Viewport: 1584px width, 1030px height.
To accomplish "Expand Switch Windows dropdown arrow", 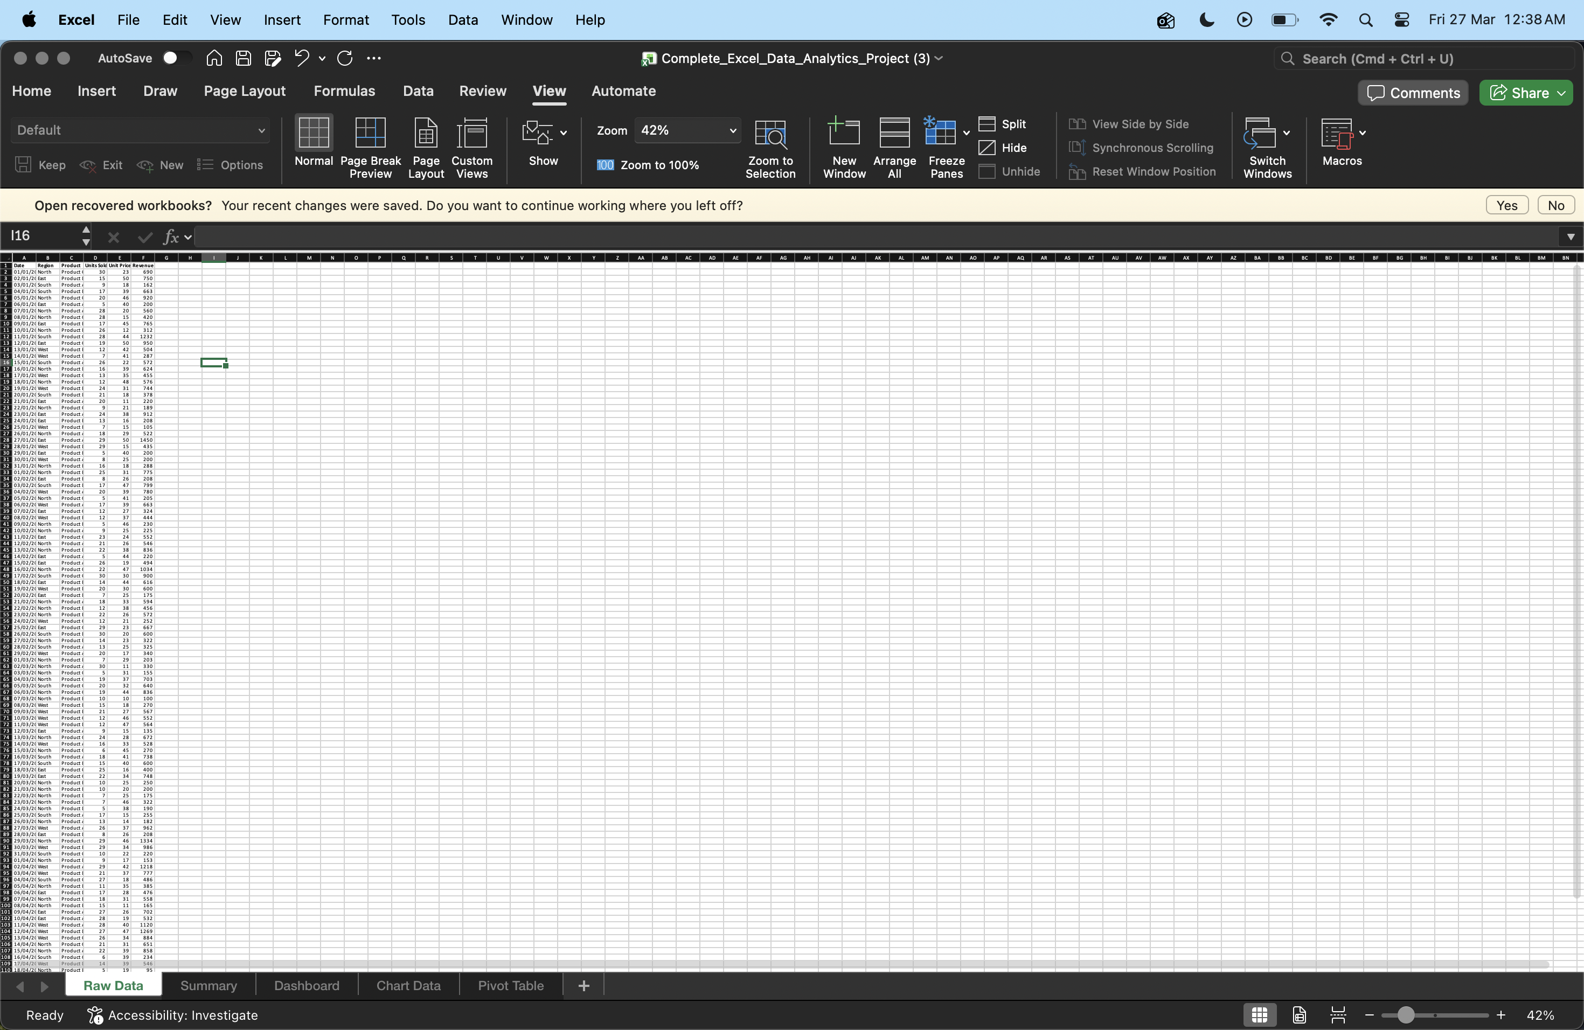I will coord(1287,133).
